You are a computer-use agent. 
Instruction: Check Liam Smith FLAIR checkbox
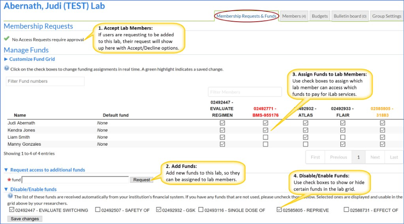pyautogui.click(x=343, y=137)
